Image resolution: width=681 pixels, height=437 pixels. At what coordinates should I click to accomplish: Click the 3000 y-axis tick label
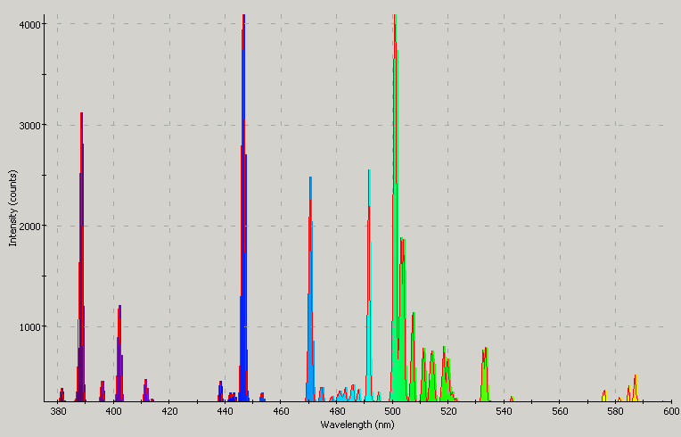[29, 125]
